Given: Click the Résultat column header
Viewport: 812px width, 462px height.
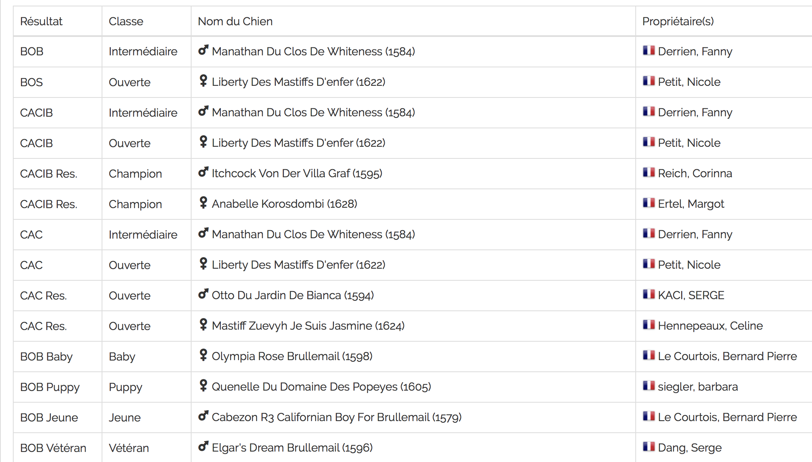Looking at the screenshot, I should point(41,21).
